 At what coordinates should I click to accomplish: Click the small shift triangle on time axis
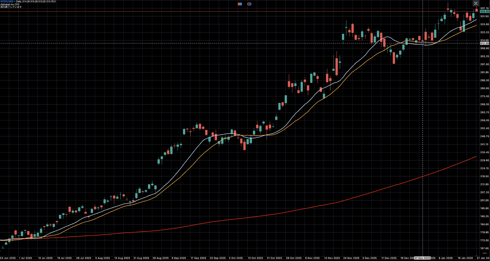coord(477,256)
